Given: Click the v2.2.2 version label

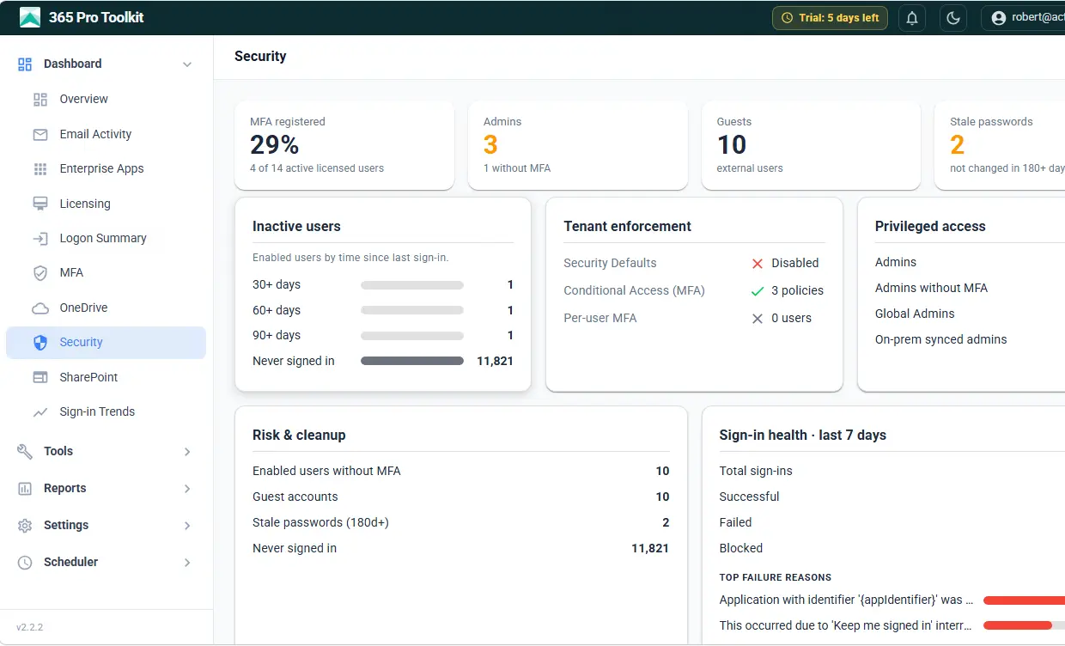Looking at the screenshot, I should click(x=29, y=628).
